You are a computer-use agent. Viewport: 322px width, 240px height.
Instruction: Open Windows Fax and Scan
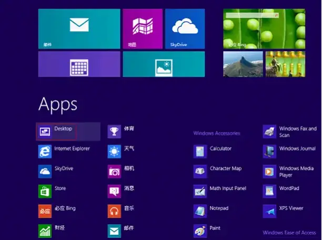click(x=290, y=132)
